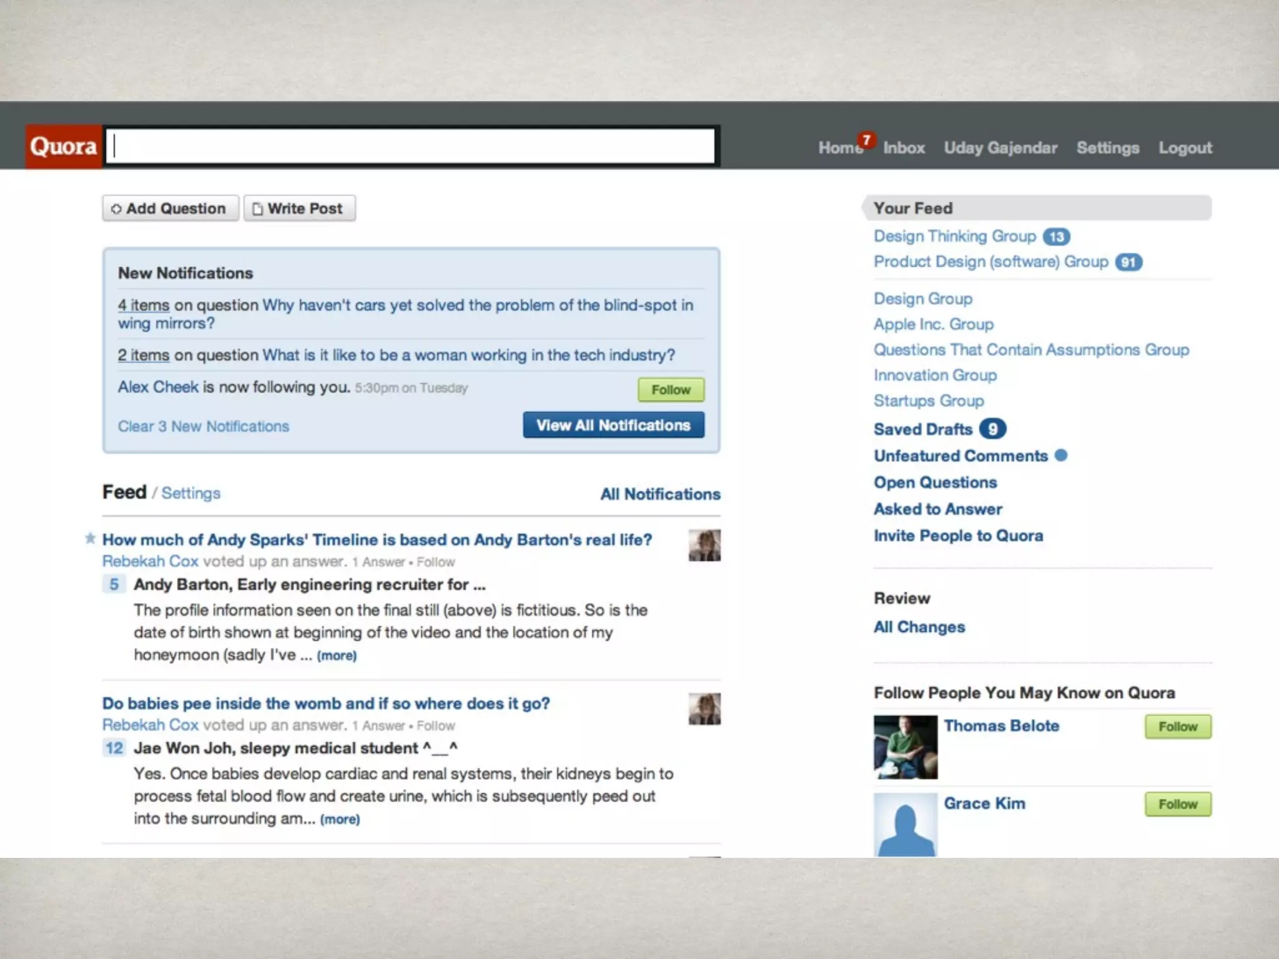1279x959 pixels.
Task: Click in the Quora search field
Action: (x=411, y=147)
